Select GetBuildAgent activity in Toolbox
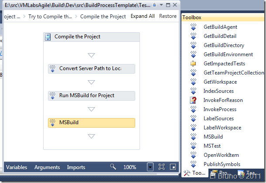Viewport: 266px width, 183px height. click(x=220, y=27)
